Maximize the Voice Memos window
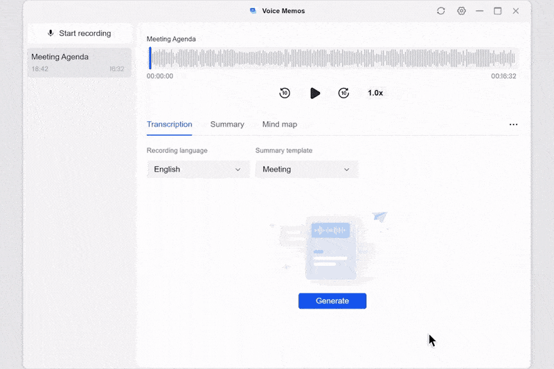Screen dimensions: 554x369 tap(497, 11)
